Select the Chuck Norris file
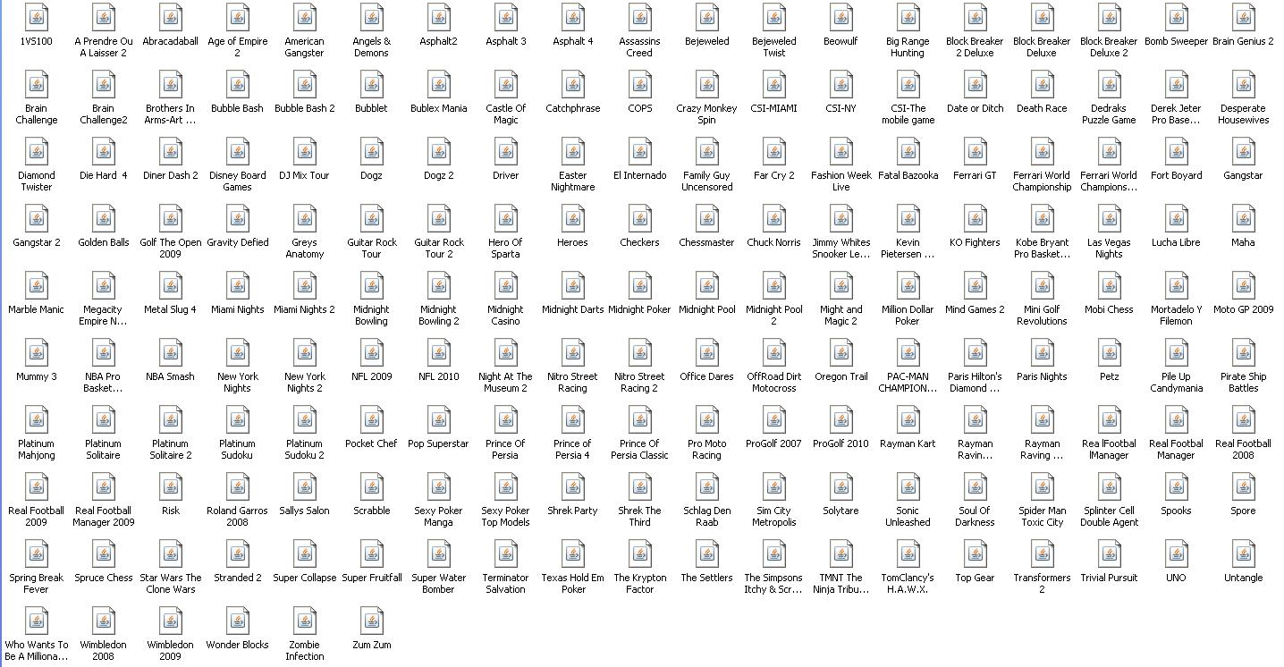The height and width of the screenshot is (667, 1284). (774, 219)
